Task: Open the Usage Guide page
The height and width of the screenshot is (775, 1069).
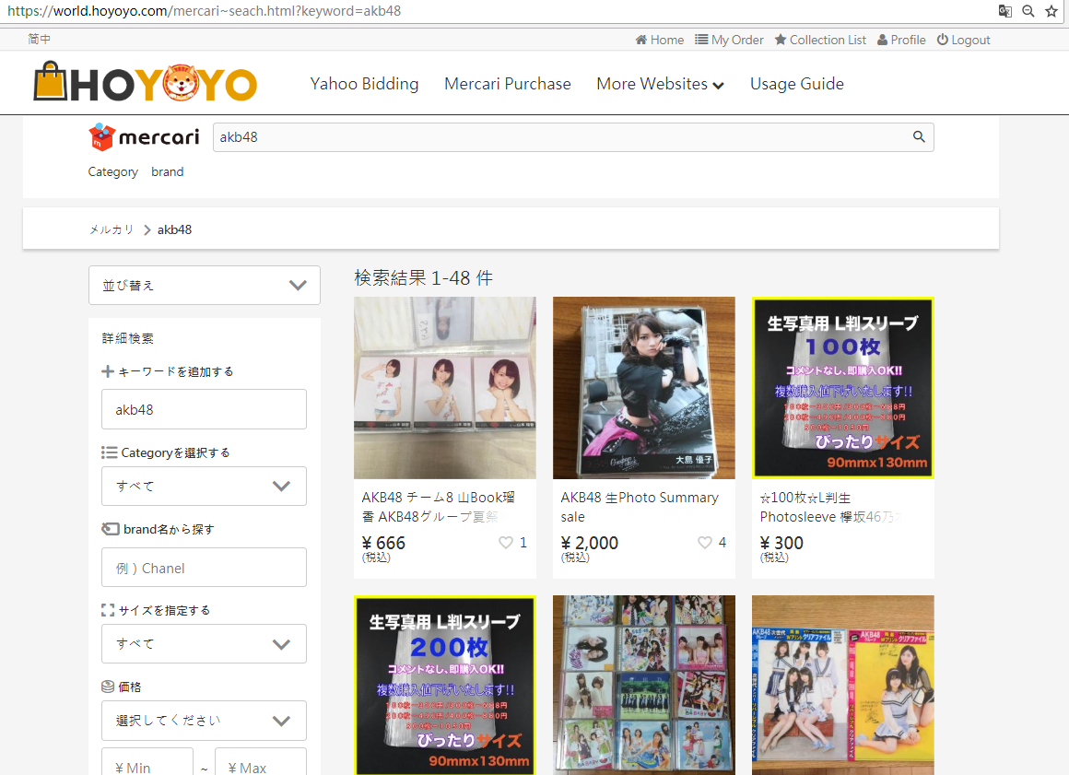Action: pyautogui.click(x=796, y=84)
